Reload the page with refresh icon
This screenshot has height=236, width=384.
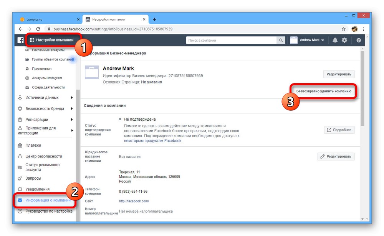point(38,29)
